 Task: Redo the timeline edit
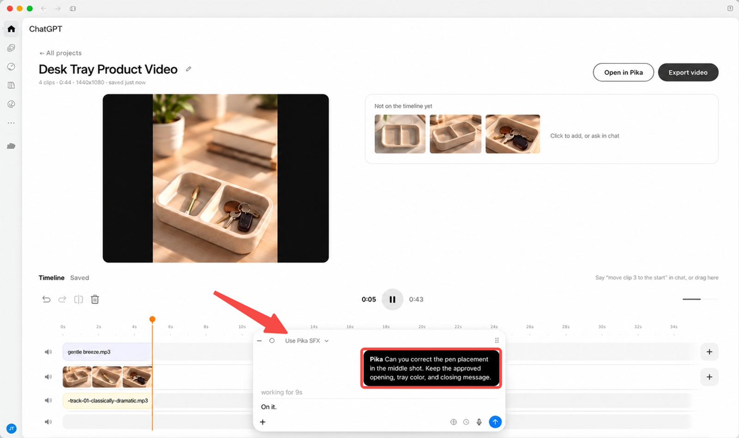62,299
